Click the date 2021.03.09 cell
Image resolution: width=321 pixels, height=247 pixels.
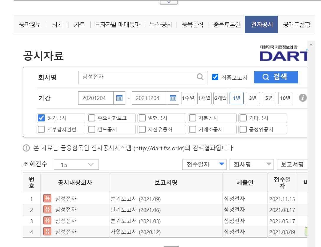coord(282,232)
